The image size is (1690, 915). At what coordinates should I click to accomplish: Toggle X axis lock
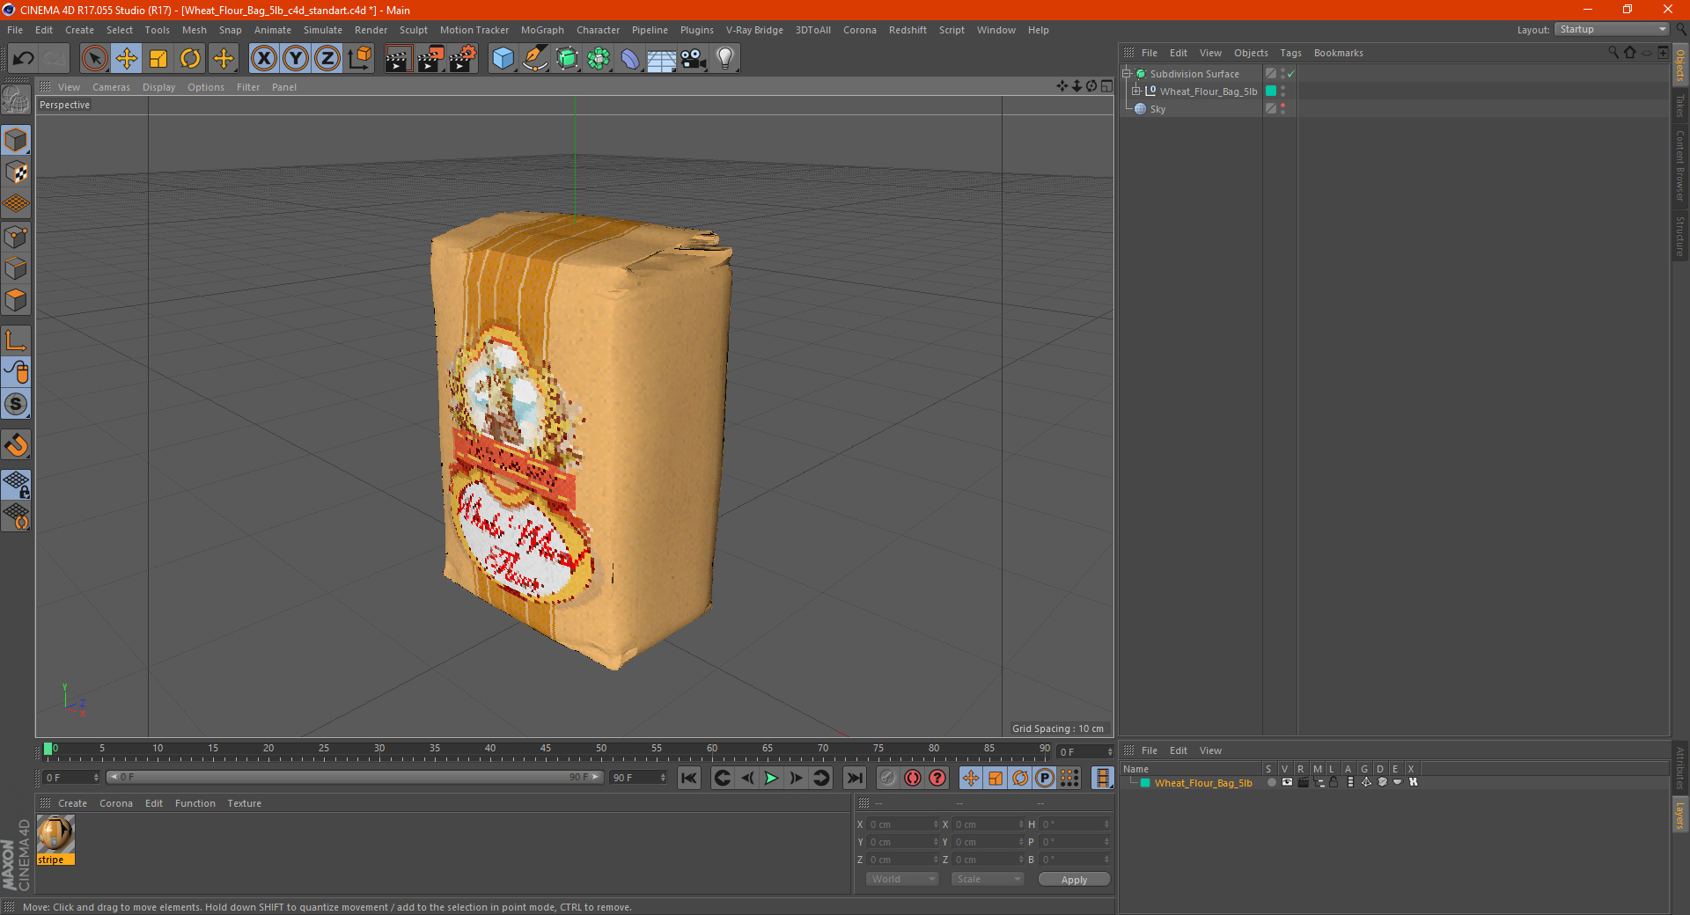(x=263, y=59)
